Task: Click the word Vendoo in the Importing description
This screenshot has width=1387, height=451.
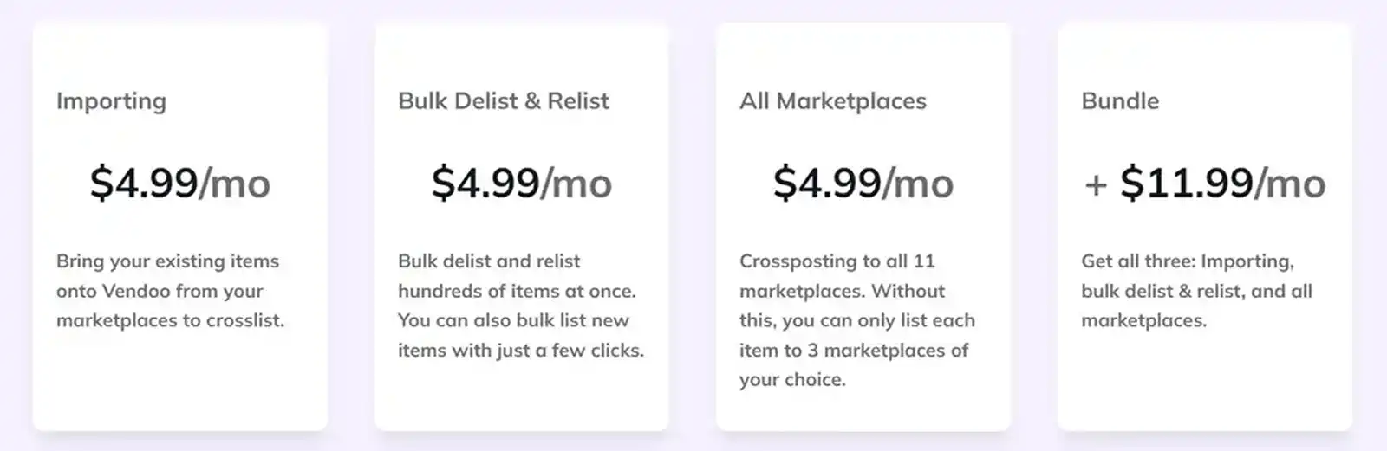Action: (x=136, y=292)
